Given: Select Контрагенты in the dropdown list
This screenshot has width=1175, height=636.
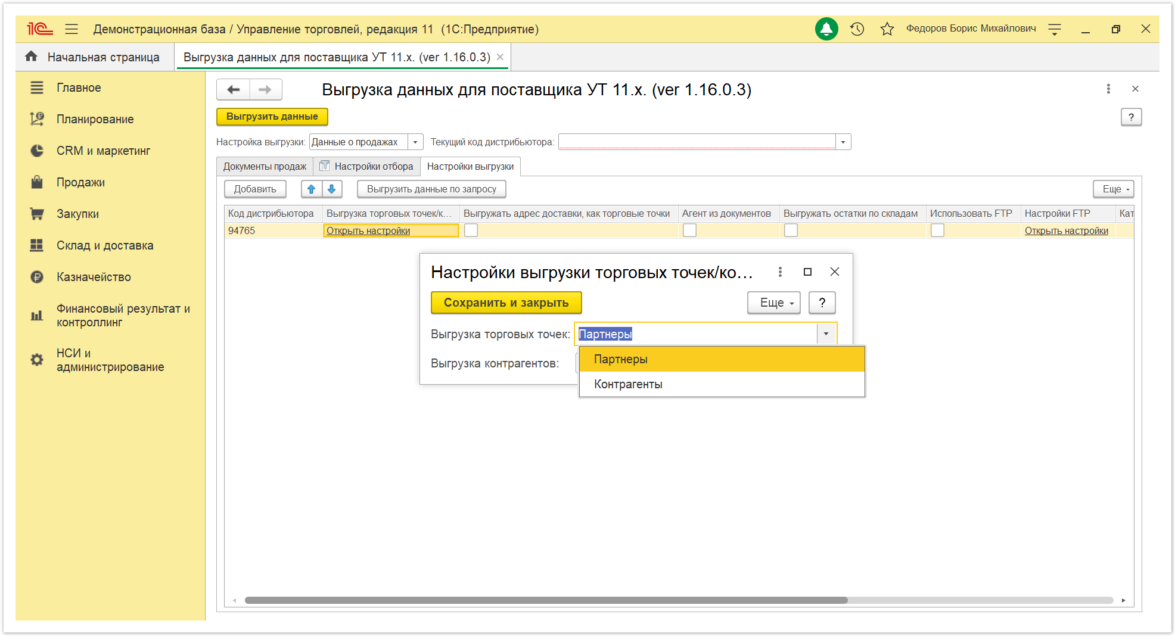Looking at the screenshot, I should coord(722,384).
